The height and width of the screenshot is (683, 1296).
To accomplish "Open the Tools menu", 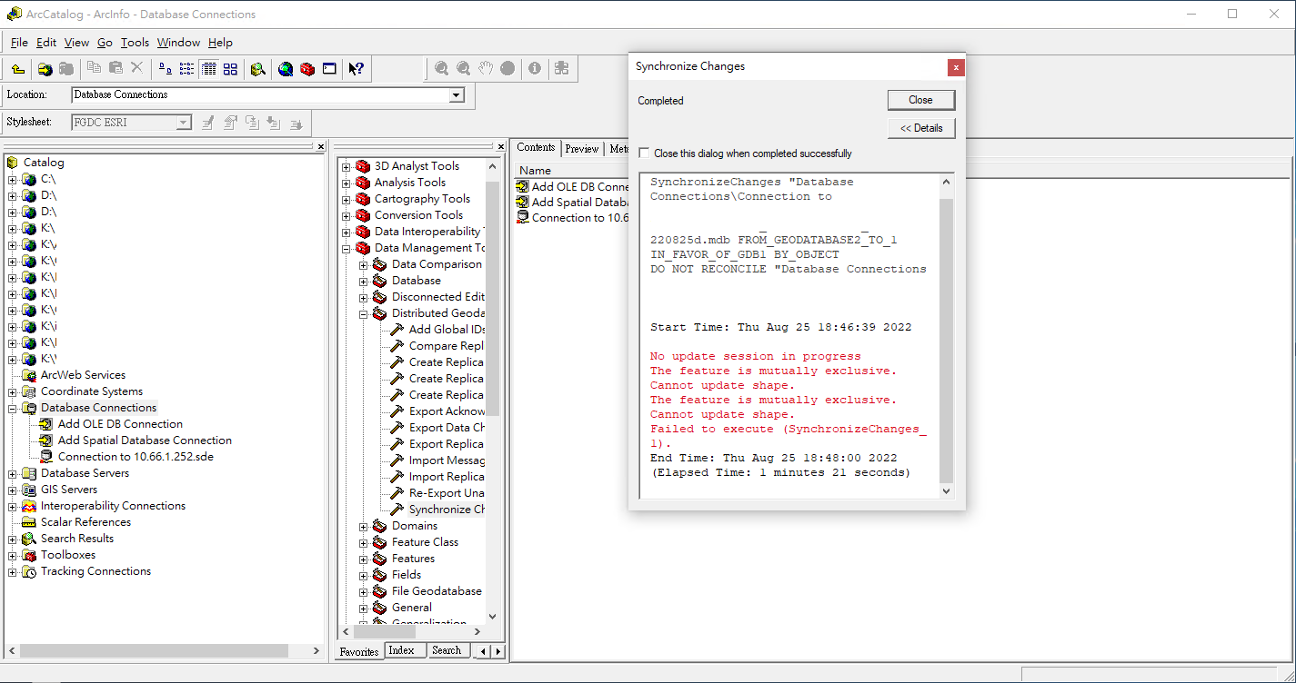I will point(135,43).
